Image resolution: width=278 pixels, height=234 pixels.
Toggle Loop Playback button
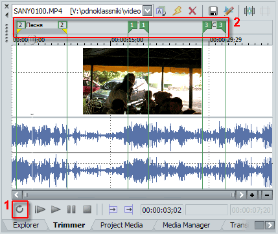tap(20, 209)
